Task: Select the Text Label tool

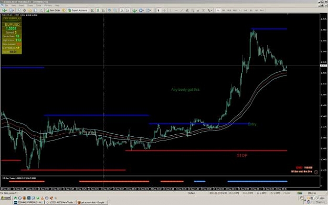Action: [203, 10]
